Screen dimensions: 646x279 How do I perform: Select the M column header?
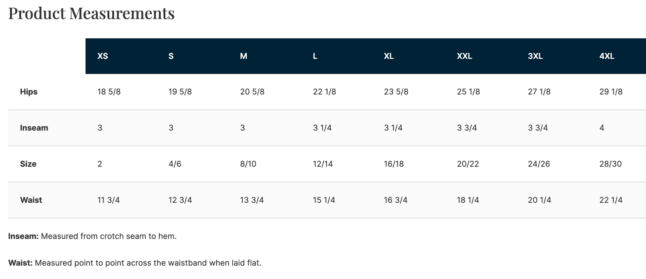243,56
